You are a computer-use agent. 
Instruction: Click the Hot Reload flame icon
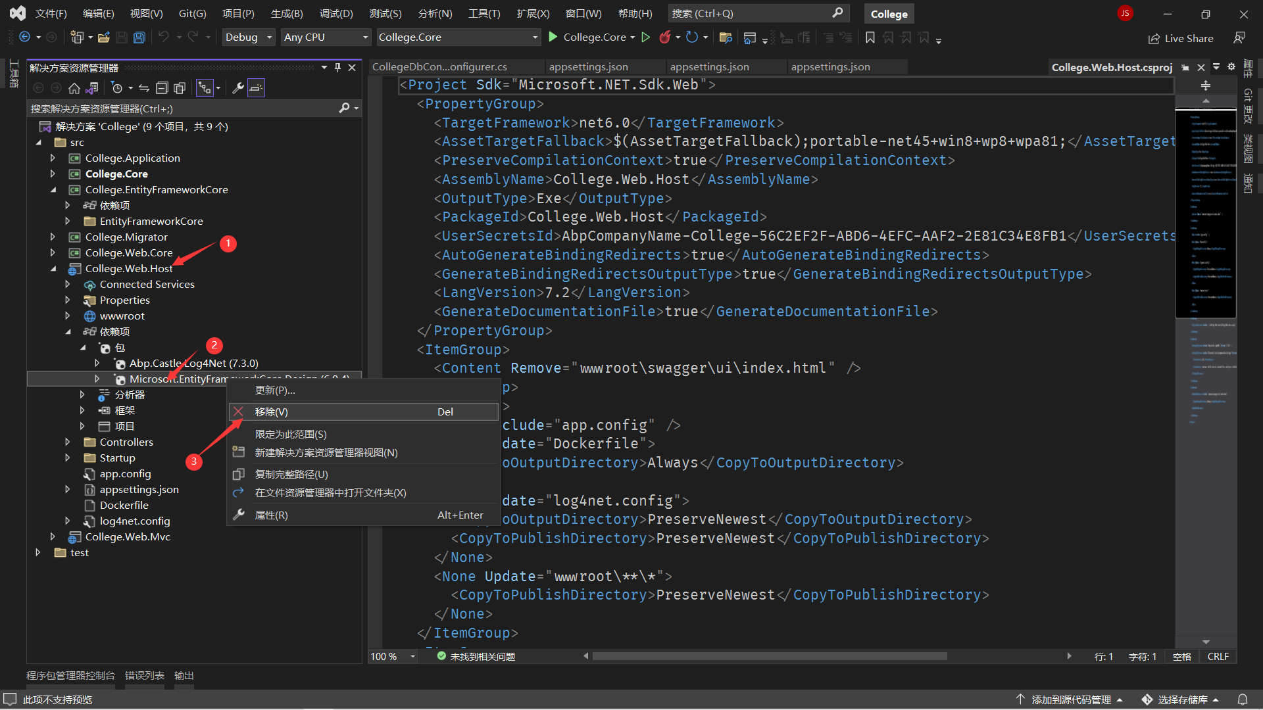pyautogui.click(x=665, y=37)
